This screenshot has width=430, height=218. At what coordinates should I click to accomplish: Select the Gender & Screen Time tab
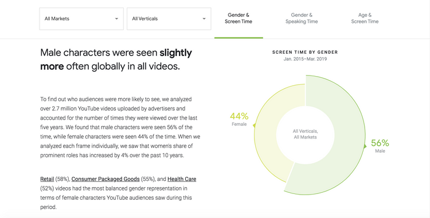[x=239, y=18]
